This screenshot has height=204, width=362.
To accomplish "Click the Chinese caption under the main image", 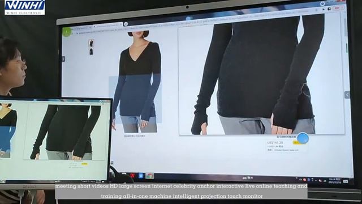I will click(x=135, y=136).
